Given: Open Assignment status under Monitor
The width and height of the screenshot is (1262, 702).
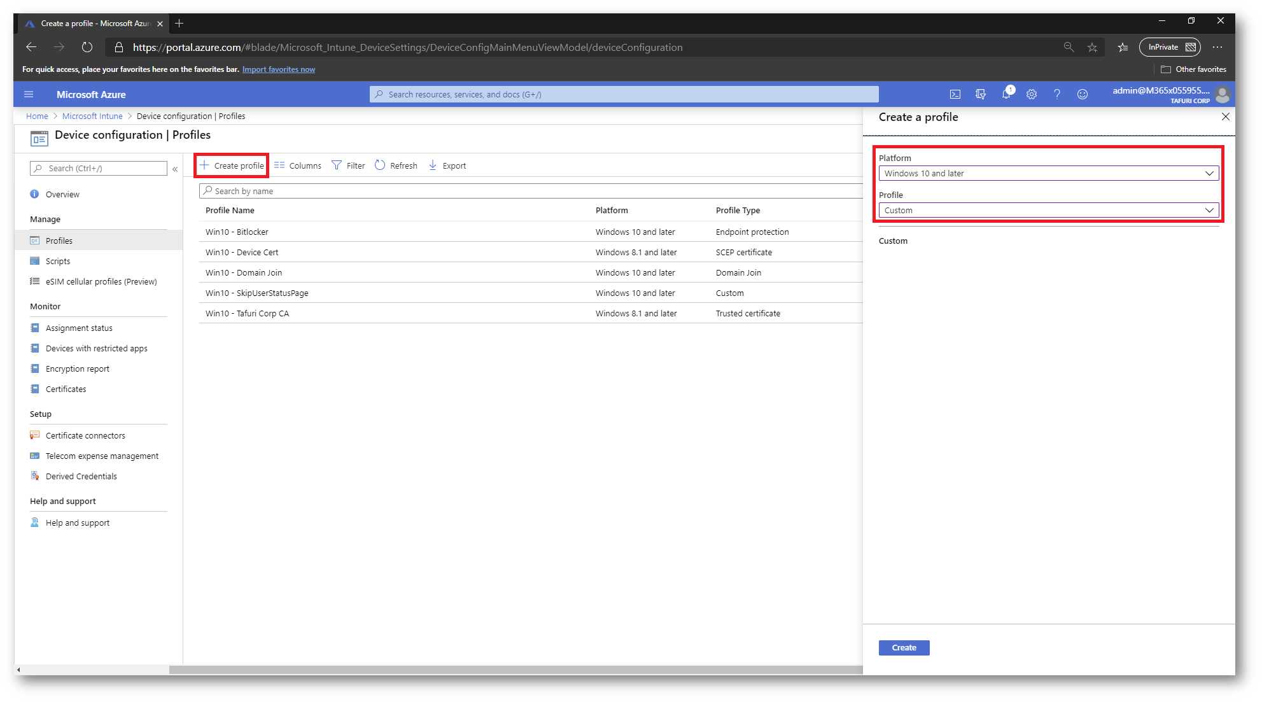Looking at the screenshot, I should pos(79,328).
